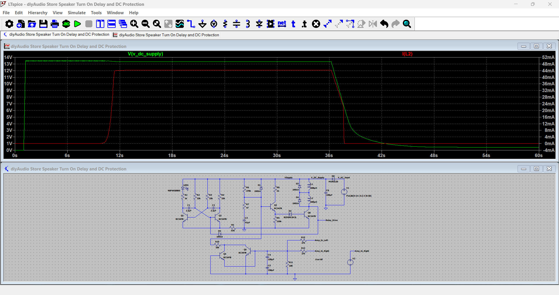The image size is (559, 295).
Task: Place a ground symbol from toolbar
Action: pos(202,24)
